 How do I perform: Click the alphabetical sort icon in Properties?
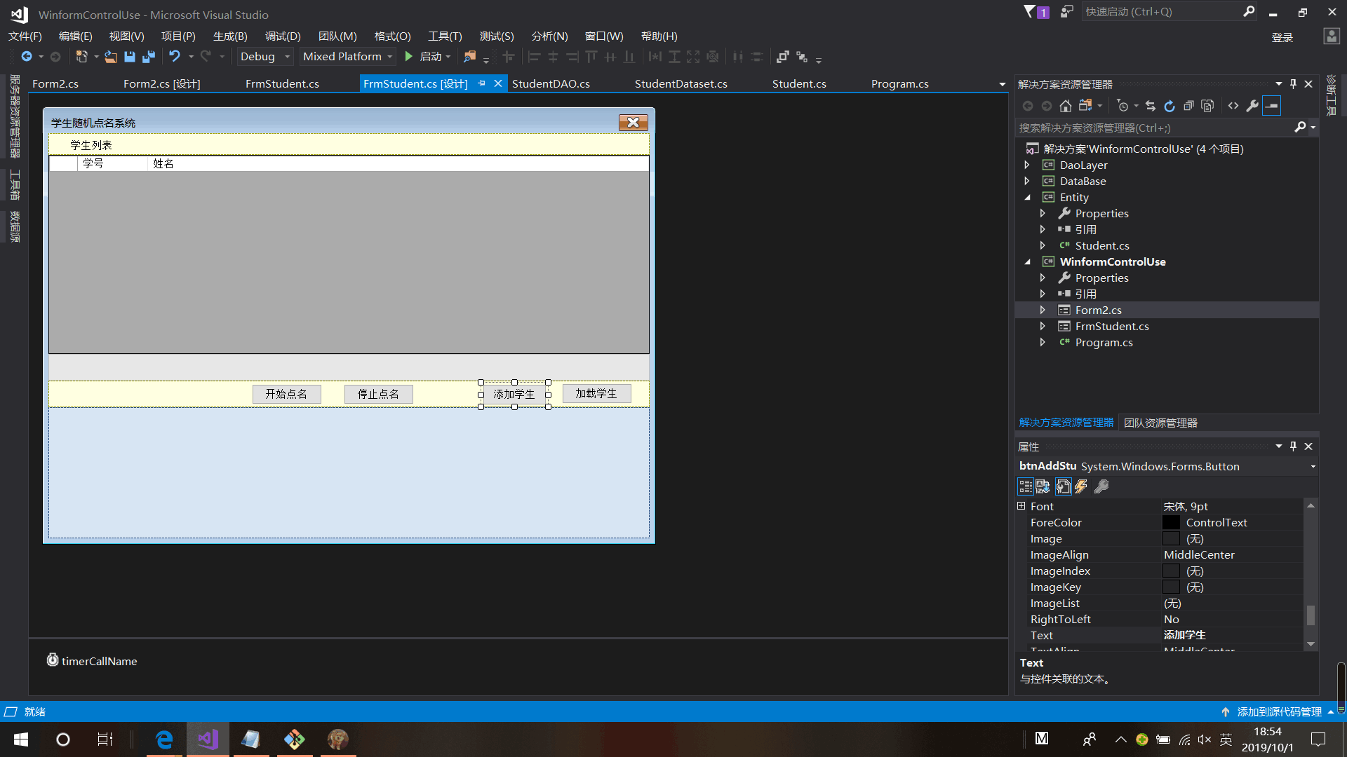[x=1043, y=486]
